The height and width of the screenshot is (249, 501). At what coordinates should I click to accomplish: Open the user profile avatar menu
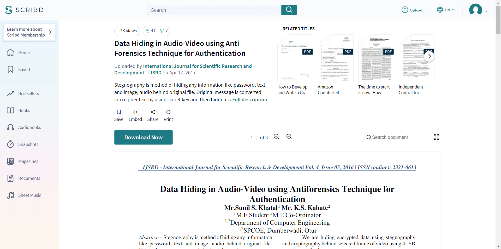(x=478, y=10)
